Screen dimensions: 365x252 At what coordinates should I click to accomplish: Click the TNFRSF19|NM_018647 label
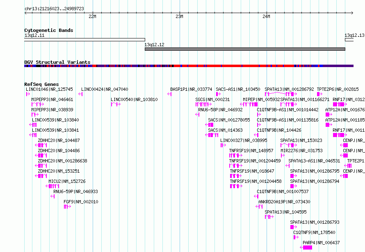click(252, 171)
